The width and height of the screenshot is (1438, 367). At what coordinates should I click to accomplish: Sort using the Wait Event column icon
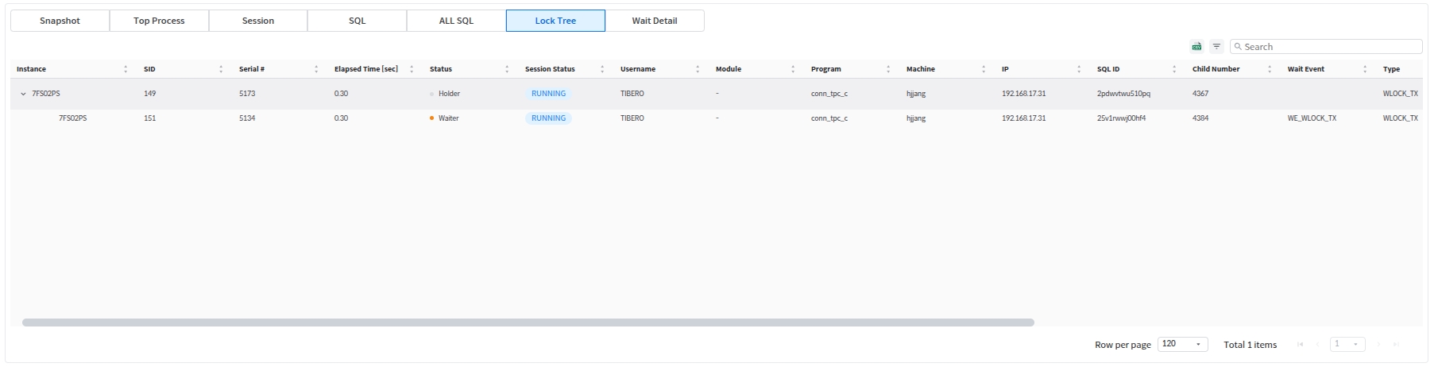(x=1365, y=69)
